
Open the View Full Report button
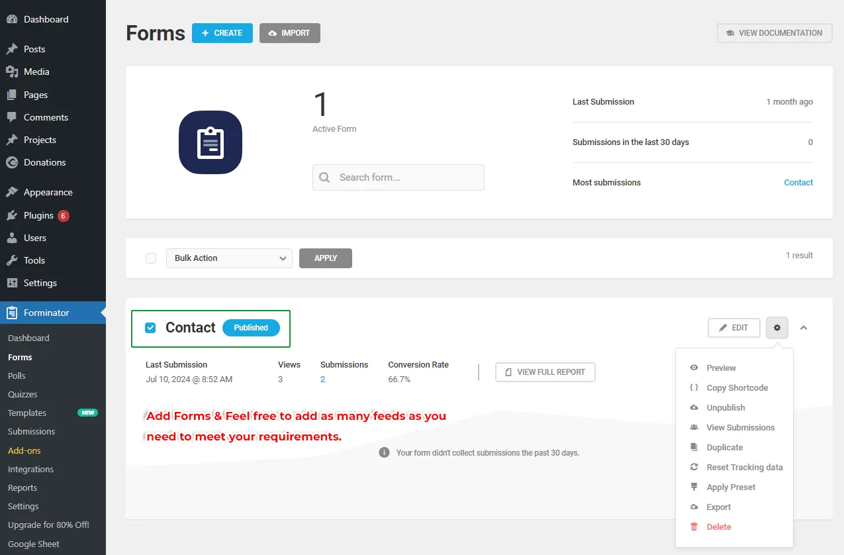[545, 372]
